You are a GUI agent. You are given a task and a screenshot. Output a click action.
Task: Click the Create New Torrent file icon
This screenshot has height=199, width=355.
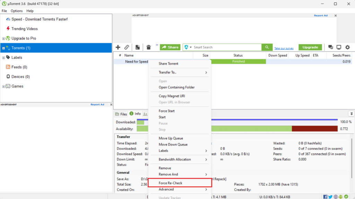[x=137, y=47]
